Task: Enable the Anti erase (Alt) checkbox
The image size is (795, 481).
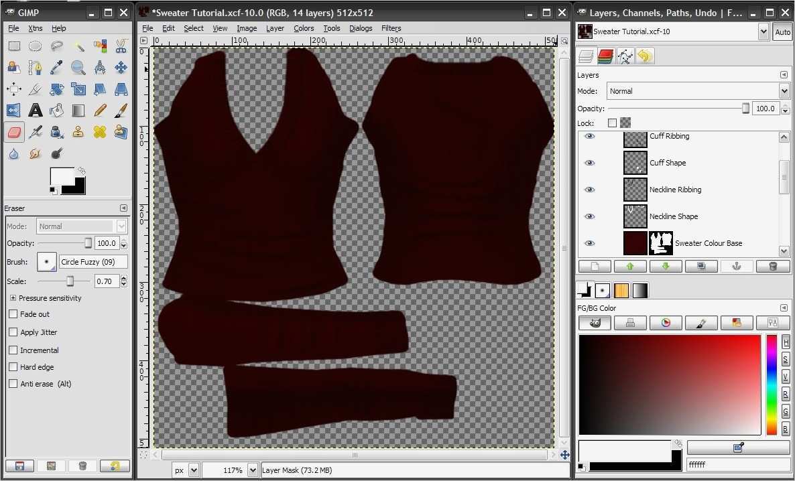Action: [13, 384]
